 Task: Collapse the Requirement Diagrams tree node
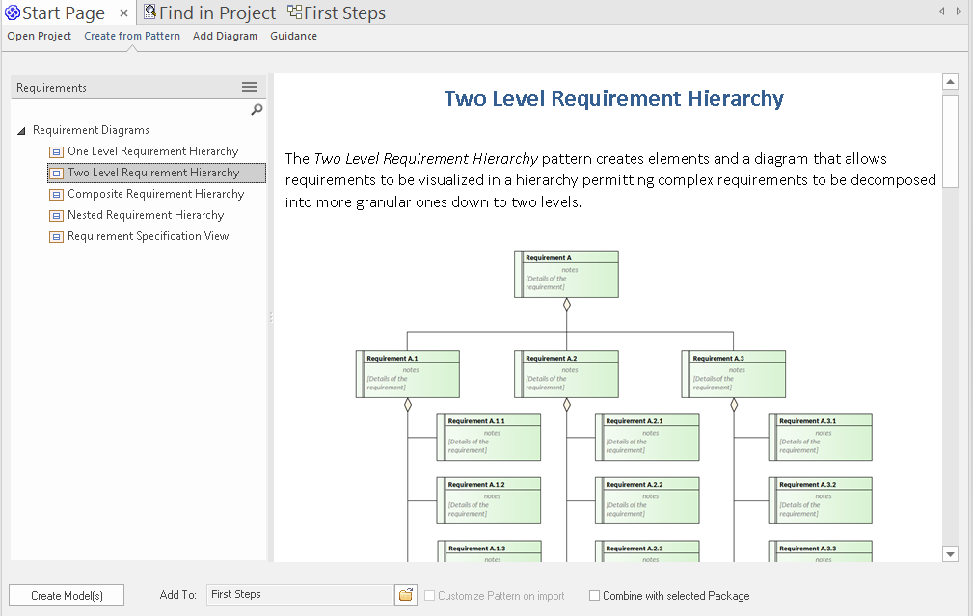[22, 130]
